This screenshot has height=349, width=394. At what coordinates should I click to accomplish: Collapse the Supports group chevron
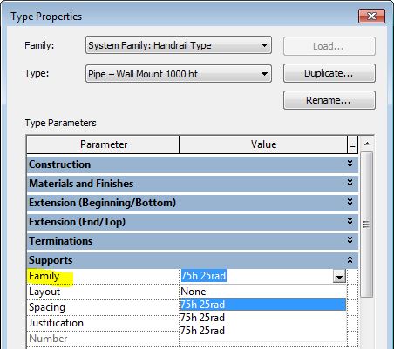[x=350, y=259]
